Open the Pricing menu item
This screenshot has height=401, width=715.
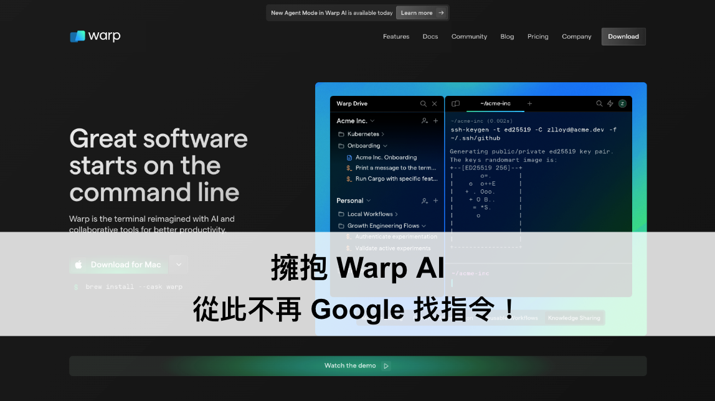click(537, 36)
